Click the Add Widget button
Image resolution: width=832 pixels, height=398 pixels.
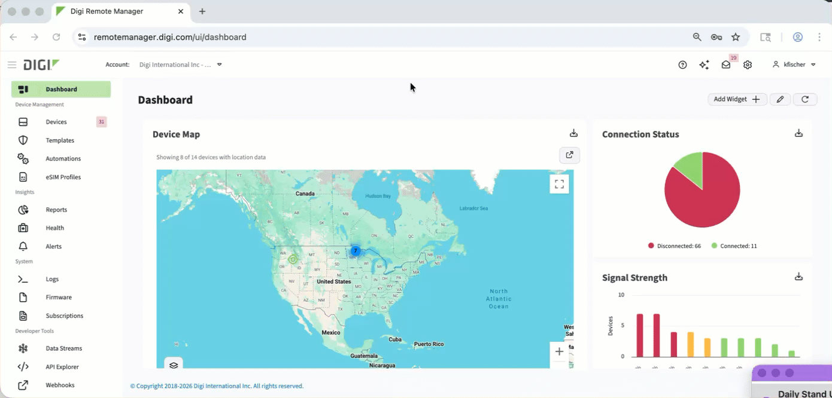pos(737,99)
